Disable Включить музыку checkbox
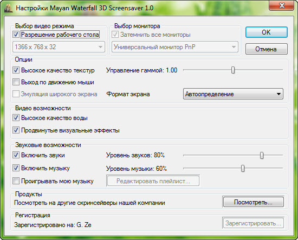This screenshot has height=240, width=298. click(x=16, y=168)
